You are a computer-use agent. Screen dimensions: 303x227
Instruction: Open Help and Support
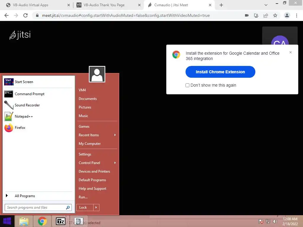pos(92,189)
